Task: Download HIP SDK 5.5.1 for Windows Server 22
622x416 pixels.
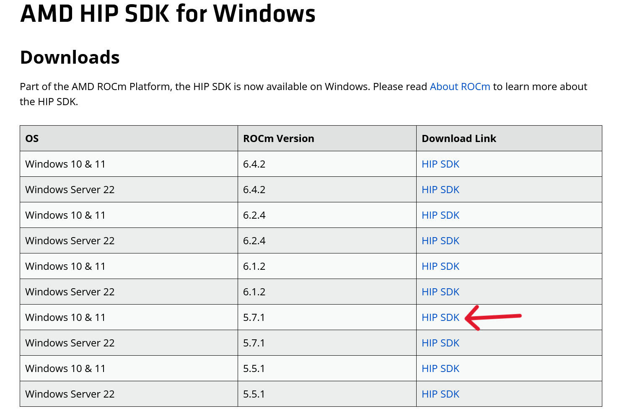Action: [x=441, y=394]
